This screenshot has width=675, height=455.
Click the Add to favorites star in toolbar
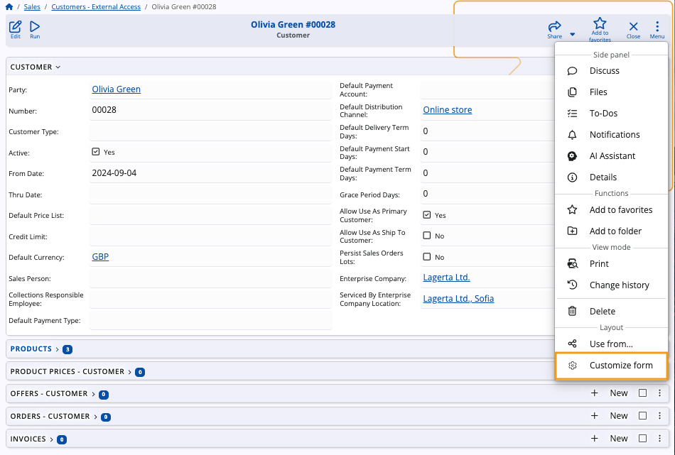tap(600, 24)
